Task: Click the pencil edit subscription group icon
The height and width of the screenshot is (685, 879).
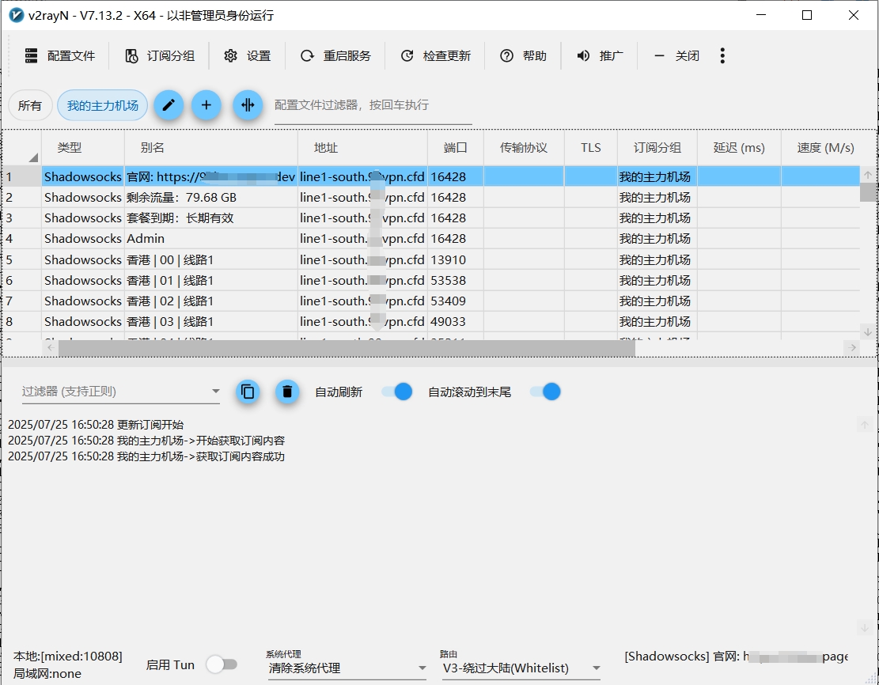Action: tap(169, 105)
